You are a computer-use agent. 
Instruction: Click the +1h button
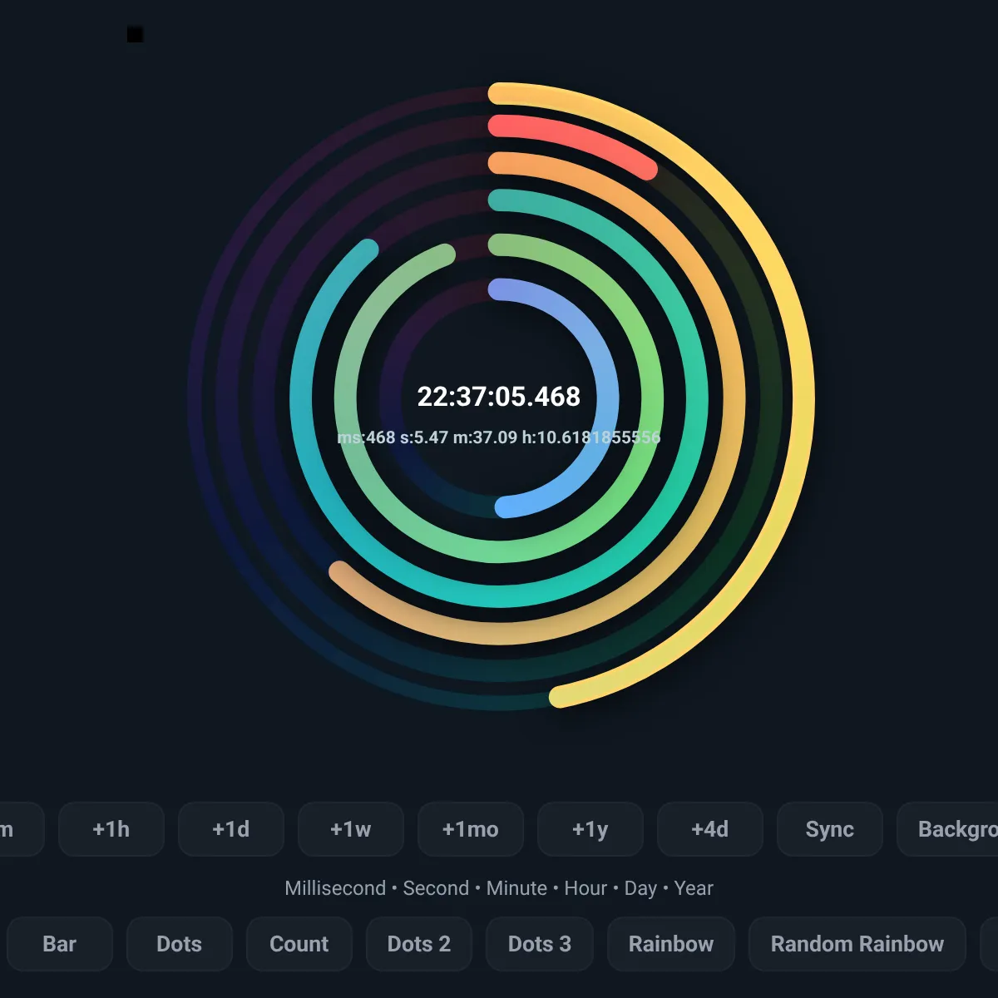click(111, 829)
